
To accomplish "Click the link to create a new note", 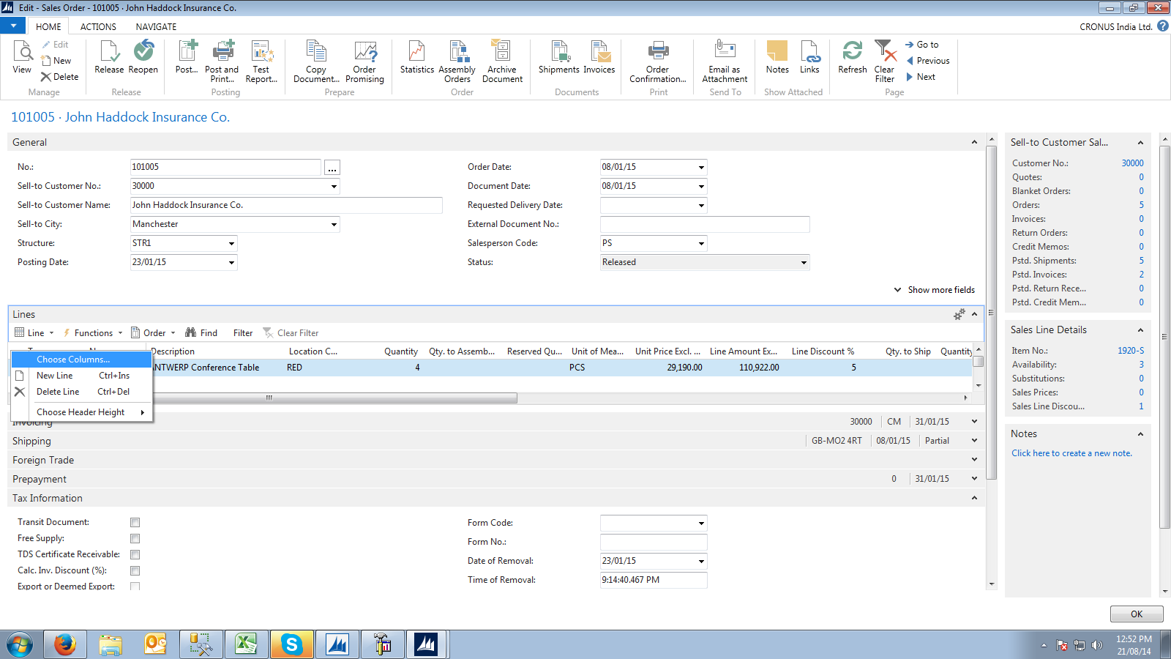I will click(x=1072, y=453).
